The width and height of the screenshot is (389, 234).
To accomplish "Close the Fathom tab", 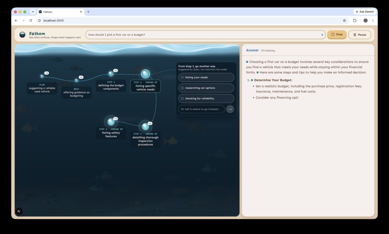I will [81, 12].
